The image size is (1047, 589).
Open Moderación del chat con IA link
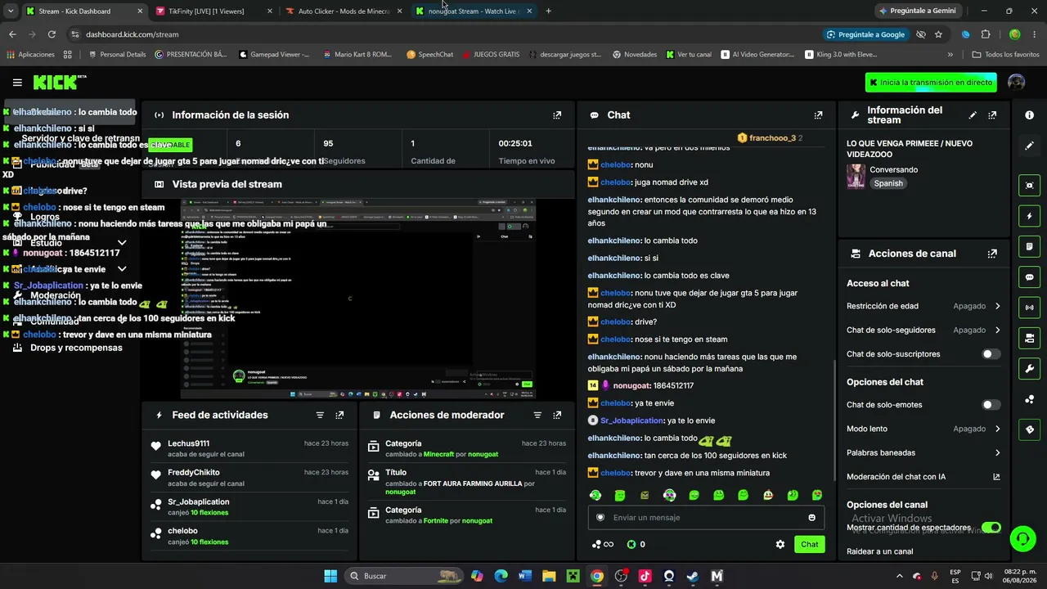pyautogui.click(x=923, y=477)
